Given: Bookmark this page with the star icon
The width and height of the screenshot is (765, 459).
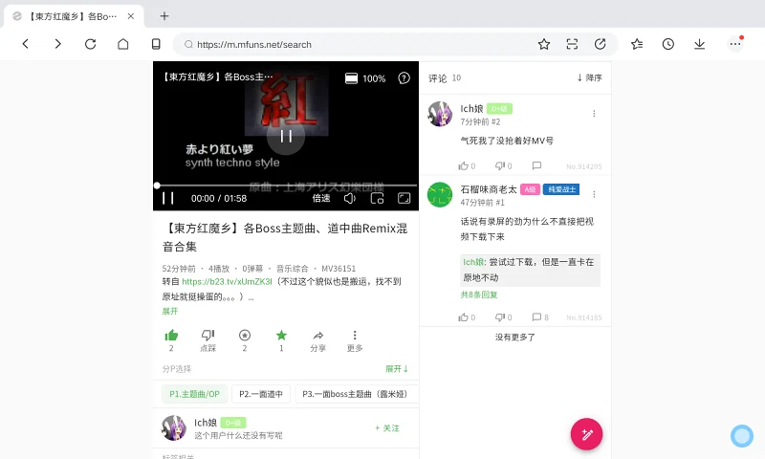Looking at the screenshot, I should [544, 44].
